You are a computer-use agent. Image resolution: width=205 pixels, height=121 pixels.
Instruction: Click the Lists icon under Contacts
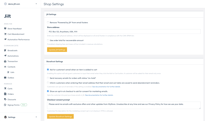(x=8, y=72)
